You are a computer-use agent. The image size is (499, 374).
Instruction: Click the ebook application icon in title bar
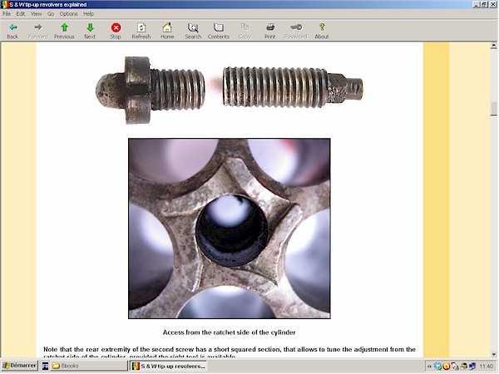(4, 4)
